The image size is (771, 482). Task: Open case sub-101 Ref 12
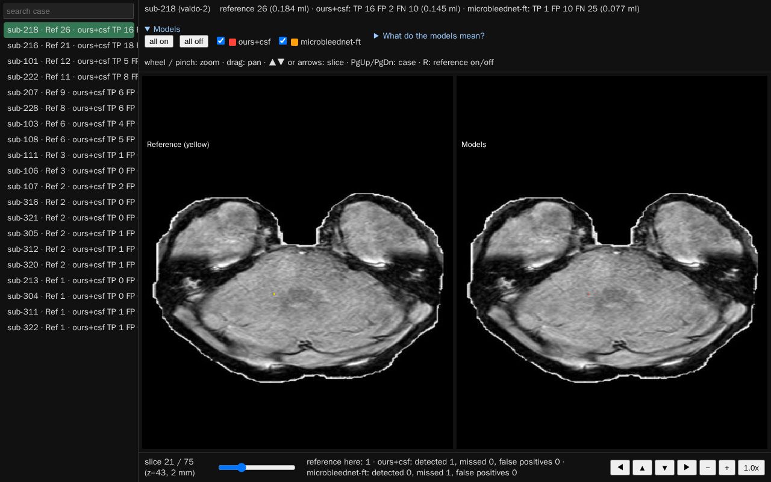click(x=69, y=61)
